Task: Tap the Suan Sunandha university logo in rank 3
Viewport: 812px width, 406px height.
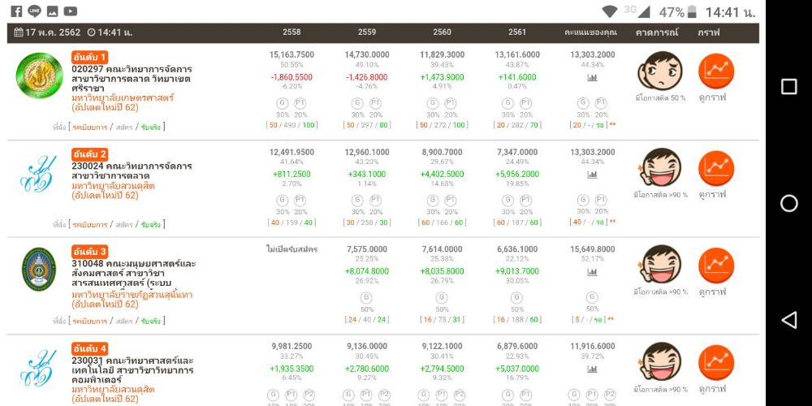Action: [x=39, y=270]
